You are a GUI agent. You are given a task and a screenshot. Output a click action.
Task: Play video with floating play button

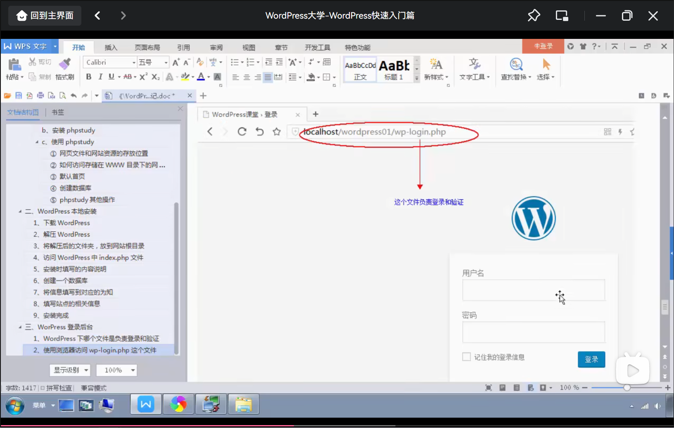pos(632,371)
